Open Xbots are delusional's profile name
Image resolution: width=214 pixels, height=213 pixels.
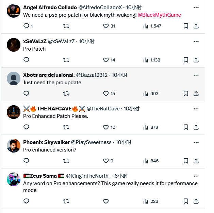pyautogui.click(x=49, y=75)
